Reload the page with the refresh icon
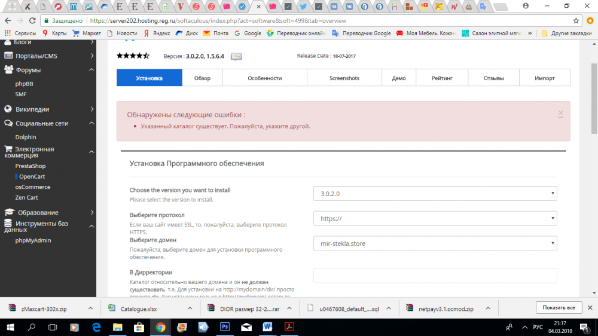The width and height of the screenshot is (598, 336). (32, 20)
